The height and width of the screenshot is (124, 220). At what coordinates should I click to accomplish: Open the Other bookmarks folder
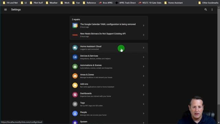pos(208,3)
